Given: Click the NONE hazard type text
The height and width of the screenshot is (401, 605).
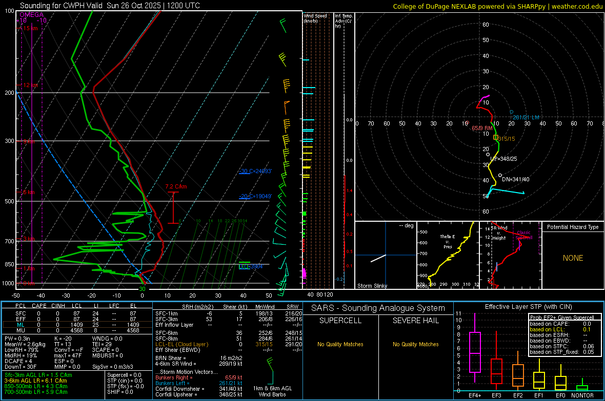Looking at the screenshot, I should (x=573, y=258).
